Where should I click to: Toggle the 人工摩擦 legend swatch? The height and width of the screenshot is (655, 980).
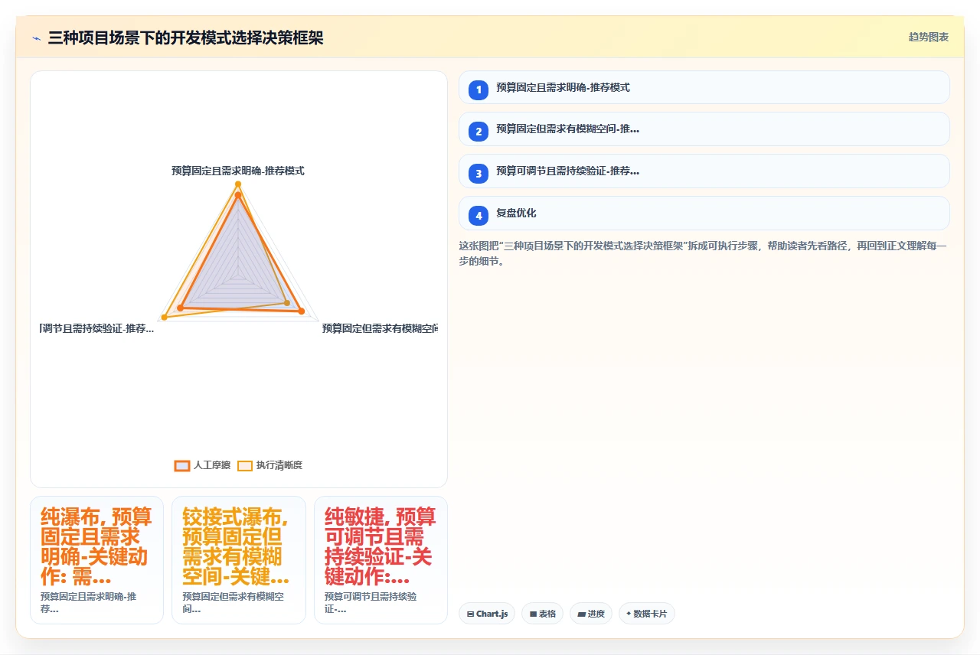pos(182,465)
